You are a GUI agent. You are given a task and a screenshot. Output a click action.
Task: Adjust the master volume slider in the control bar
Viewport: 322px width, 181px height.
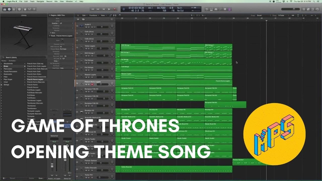pyautogui.click(x=290, y=9)
